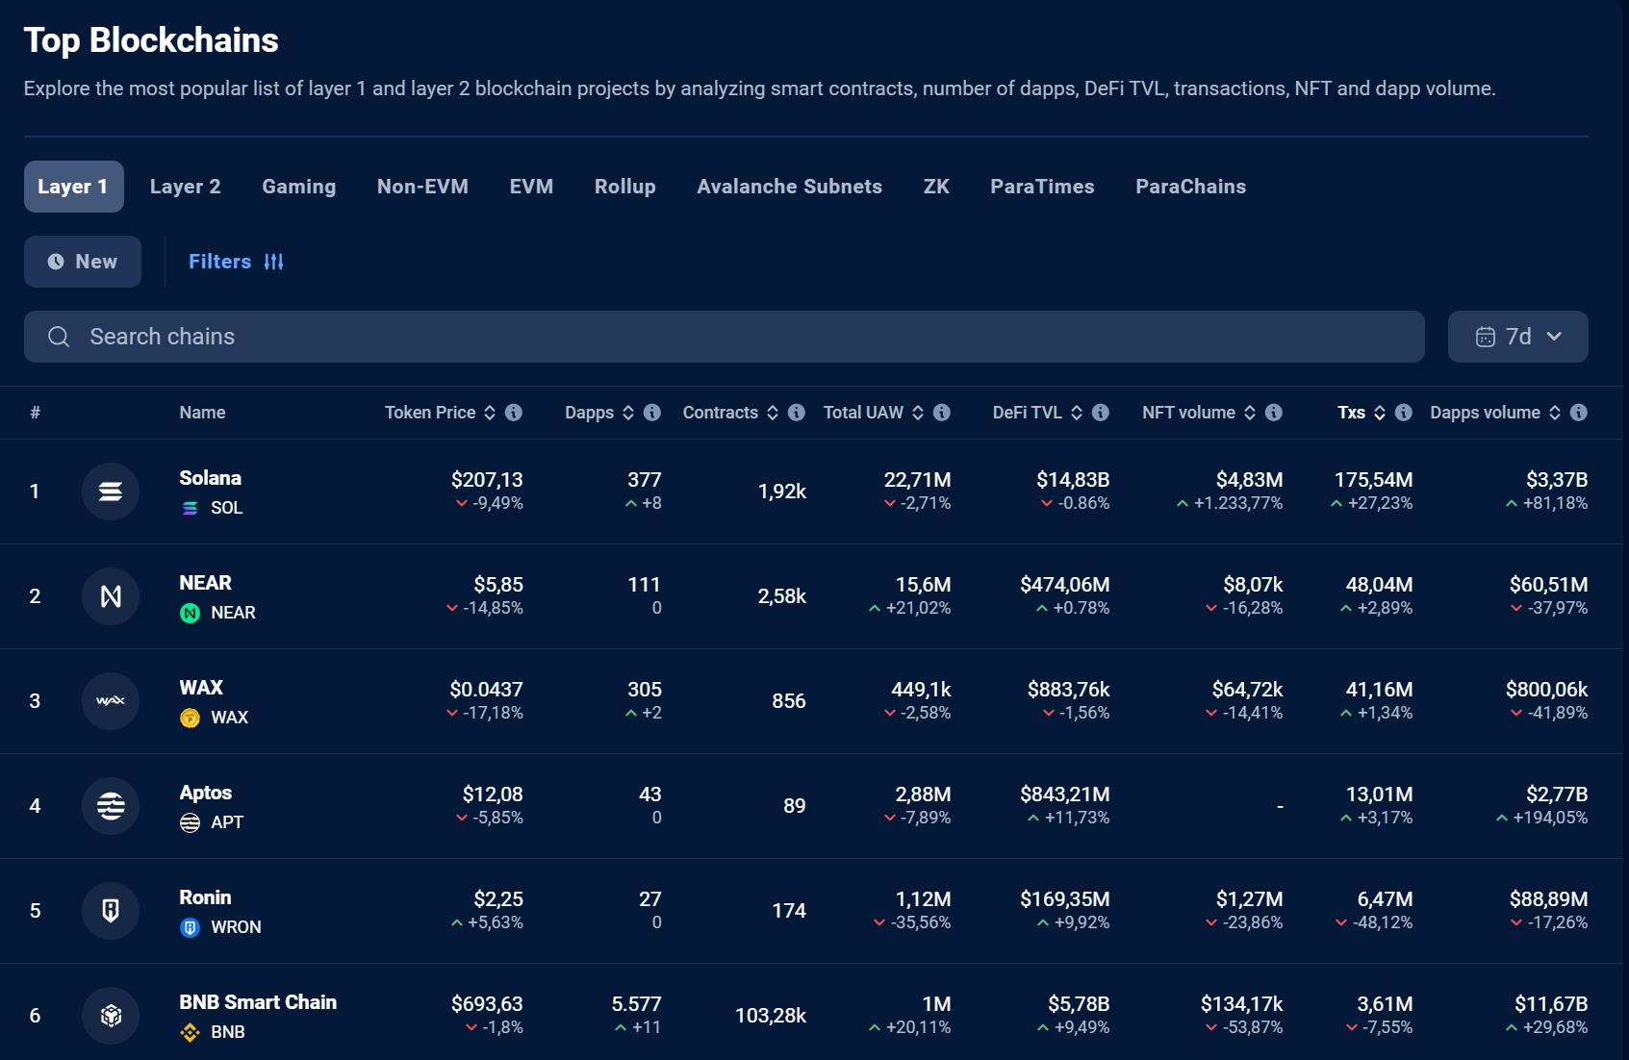
Task: Open the Dapps column info icon
Action: pos(652,413)
